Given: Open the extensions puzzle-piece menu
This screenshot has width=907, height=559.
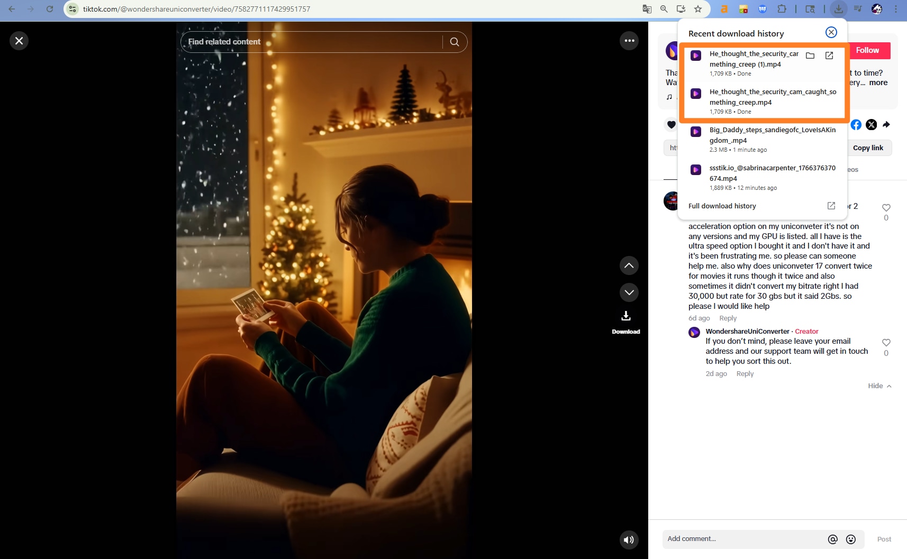Looking at the screenshot, I should tap(782, 9).
